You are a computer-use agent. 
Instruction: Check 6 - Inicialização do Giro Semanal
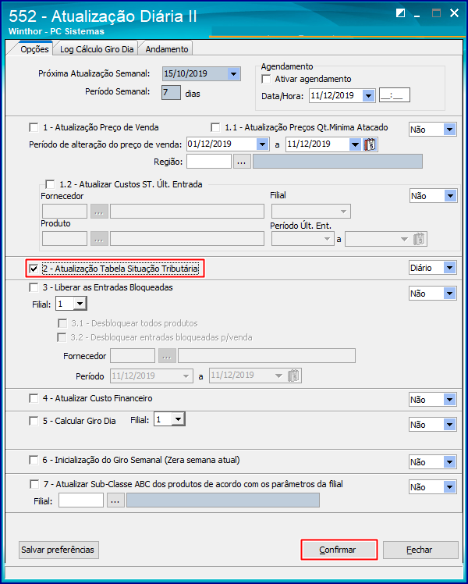(34, 460)
